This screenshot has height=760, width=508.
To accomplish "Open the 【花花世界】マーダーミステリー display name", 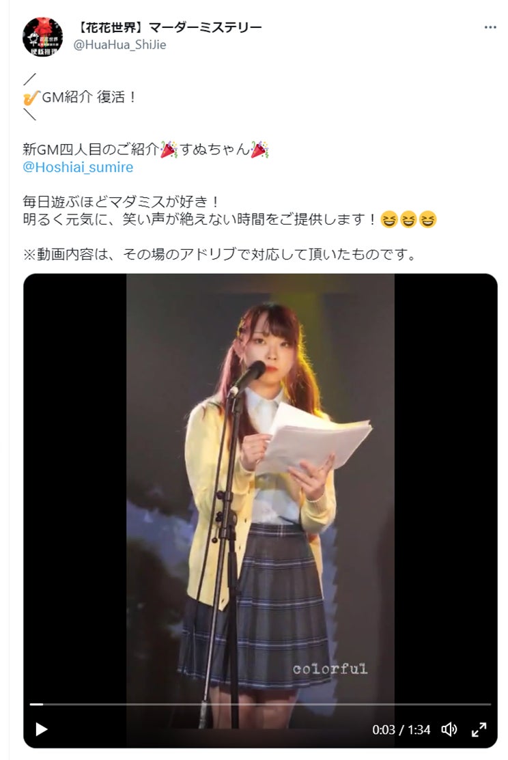I will [x=168, y=27].
